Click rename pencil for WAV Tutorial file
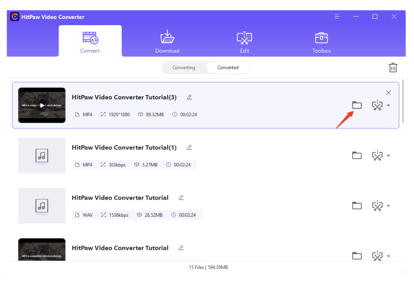The image size is (414, 286). click(x=181, y=197)
